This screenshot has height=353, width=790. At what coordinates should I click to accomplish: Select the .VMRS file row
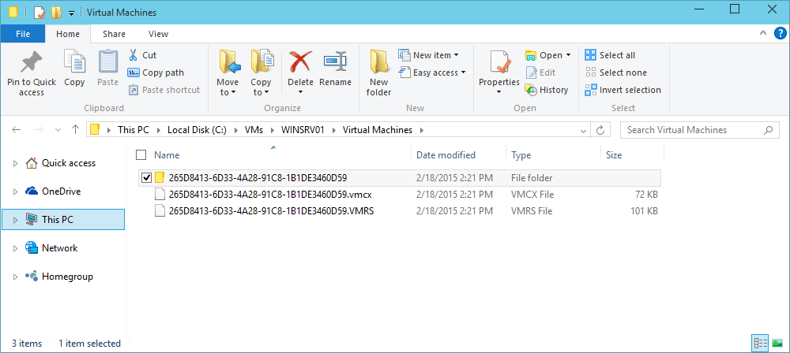(399, 211)
